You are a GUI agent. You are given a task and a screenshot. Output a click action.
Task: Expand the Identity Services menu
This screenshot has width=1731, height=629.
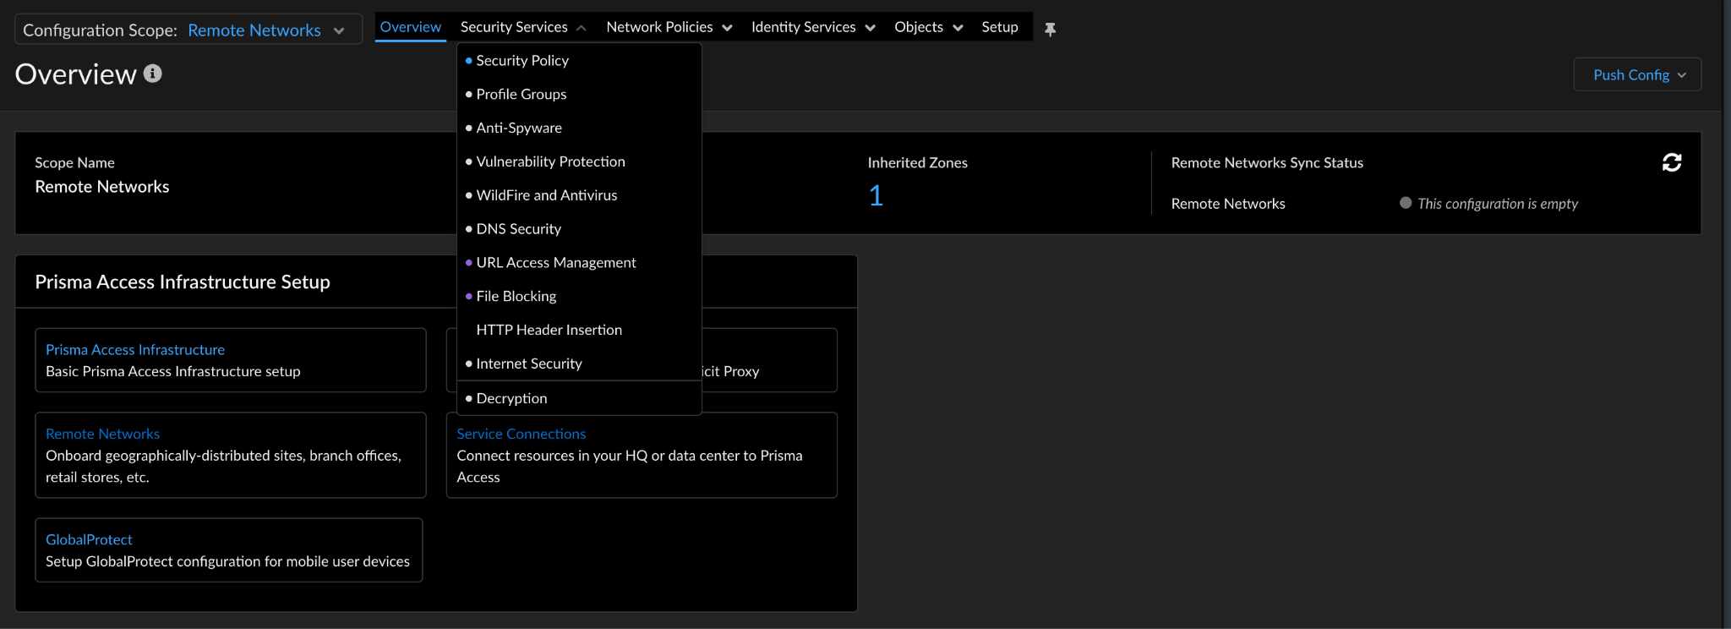[813, 27]
